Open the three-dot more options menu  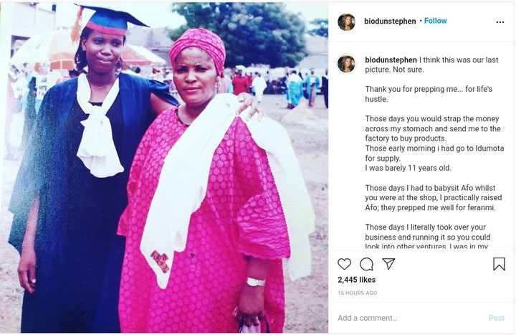point(500,22)
